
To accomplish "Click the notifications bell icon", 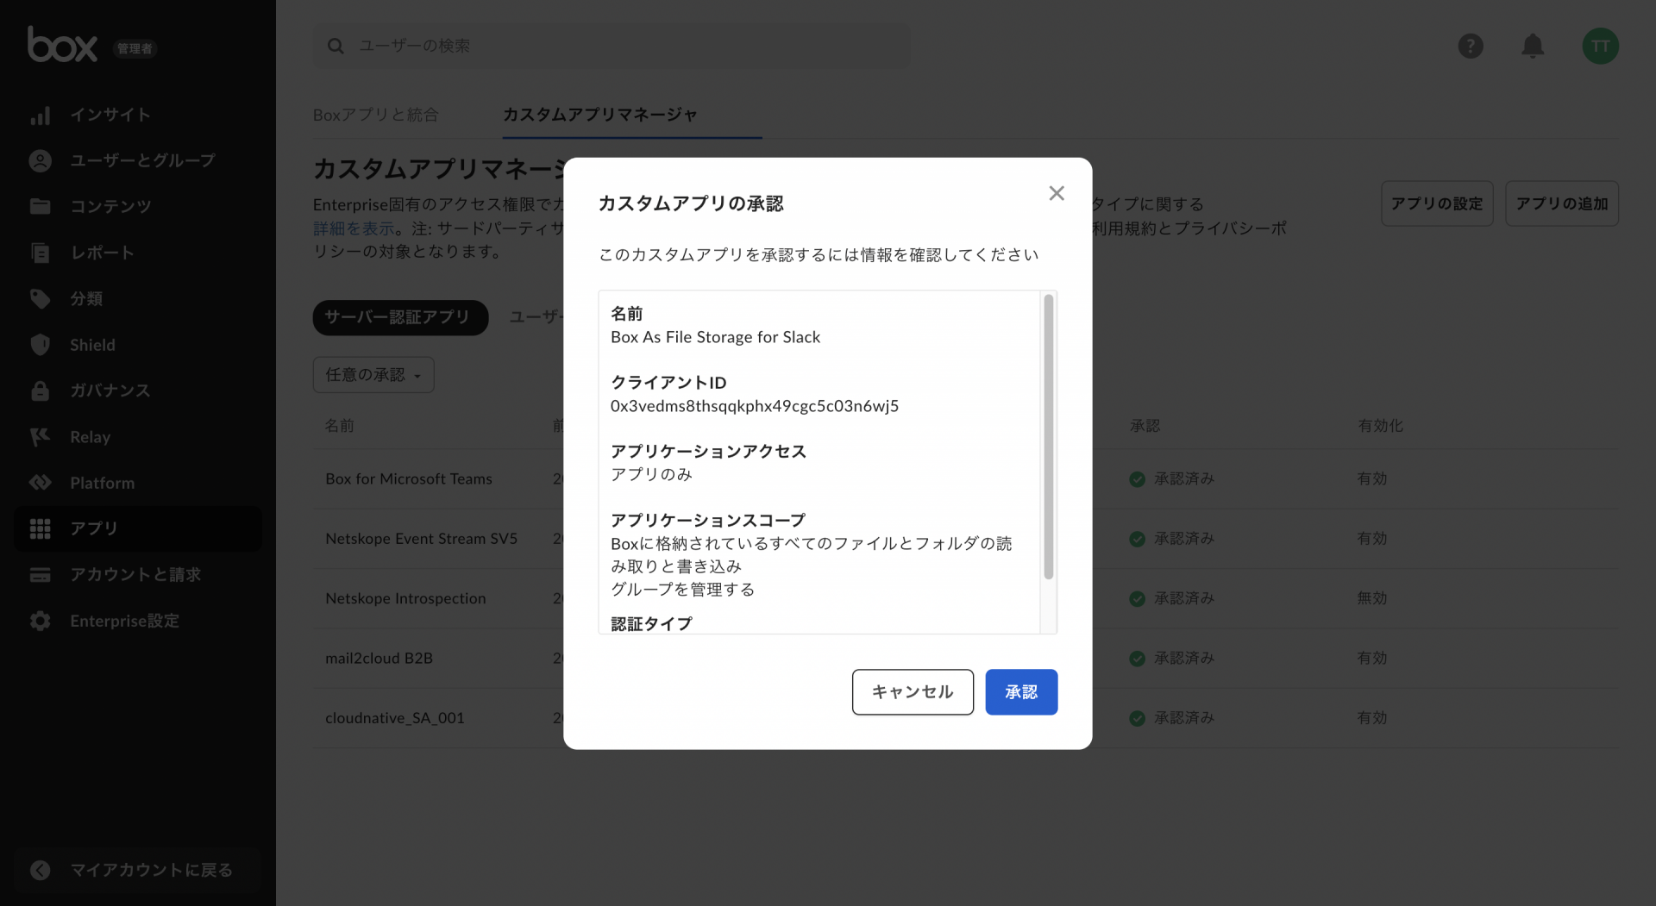I will tap(1533, 46).
